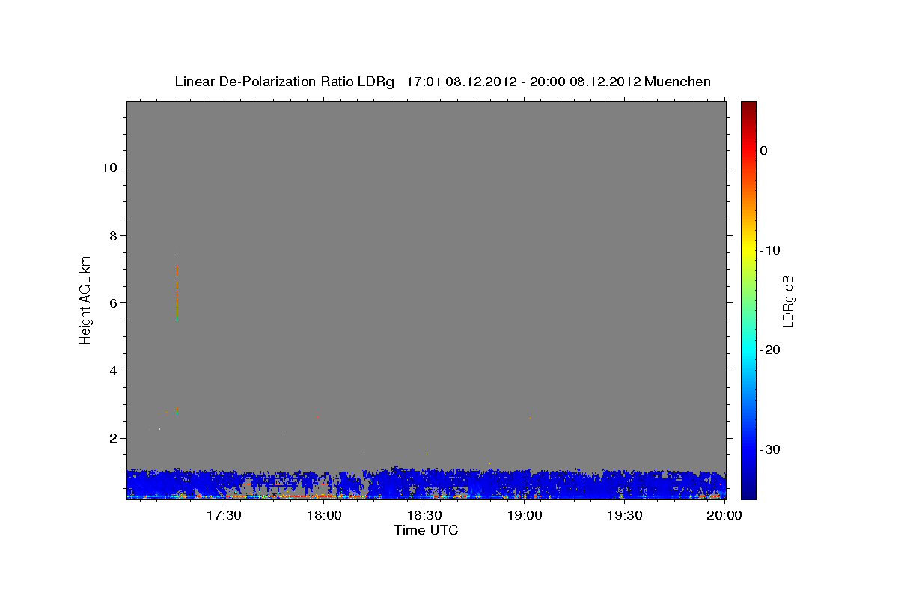Click the colorbar value -20
898x599 pixels.
[770, 350]
